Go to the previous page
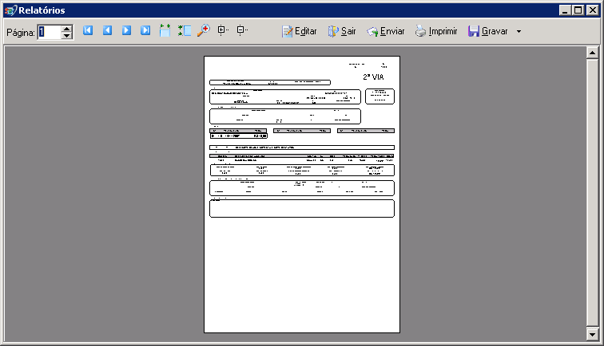Screen dimensions: 604x346 tap(107, 30)
